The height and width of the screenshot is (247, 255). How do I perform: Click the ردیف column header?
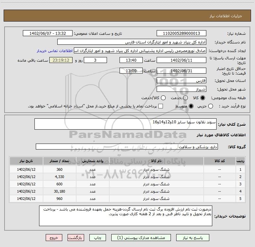[240, 161]
